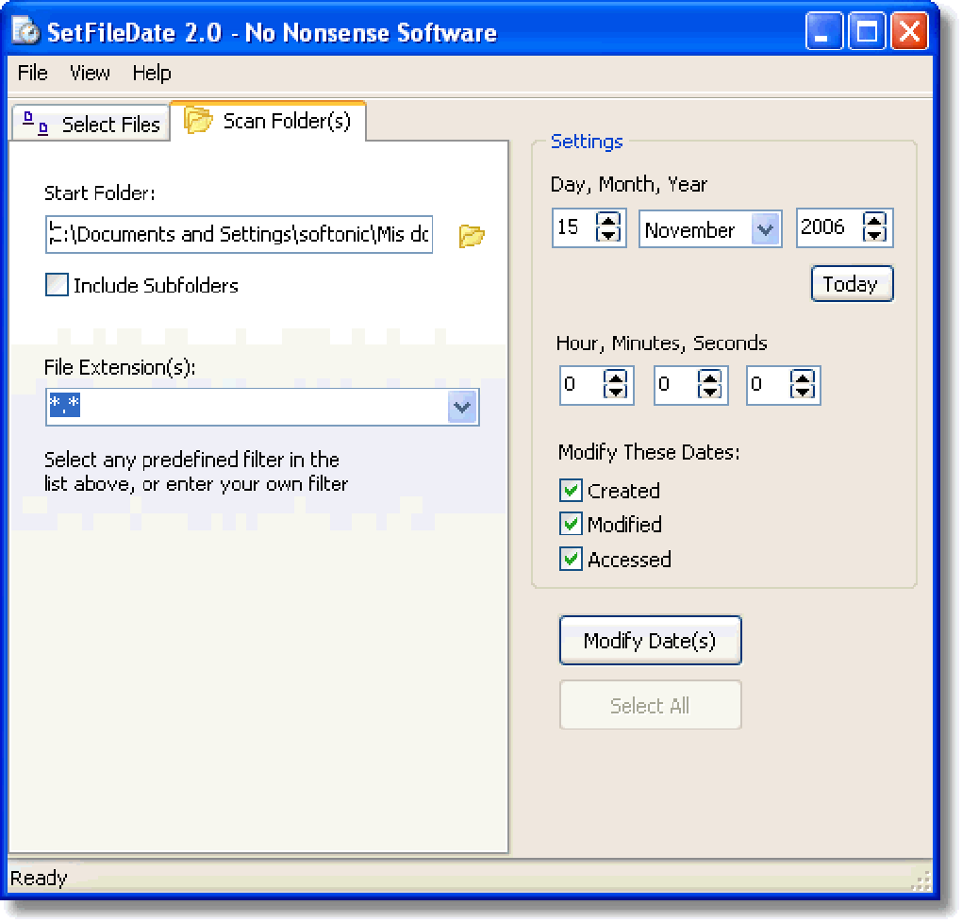Click the window resize grip in status bar
This screenshot has width=962, height=922.
921,880
